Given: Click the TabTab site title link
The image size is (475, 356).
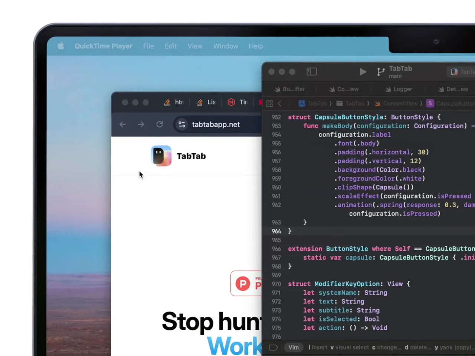Looking at the screenshot, I should pos(191,156).
